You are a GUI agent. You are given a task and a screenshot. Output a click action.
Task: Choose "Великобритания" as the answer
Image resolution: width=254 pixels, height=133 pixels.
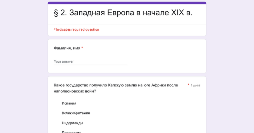click(x=76, y=113)
